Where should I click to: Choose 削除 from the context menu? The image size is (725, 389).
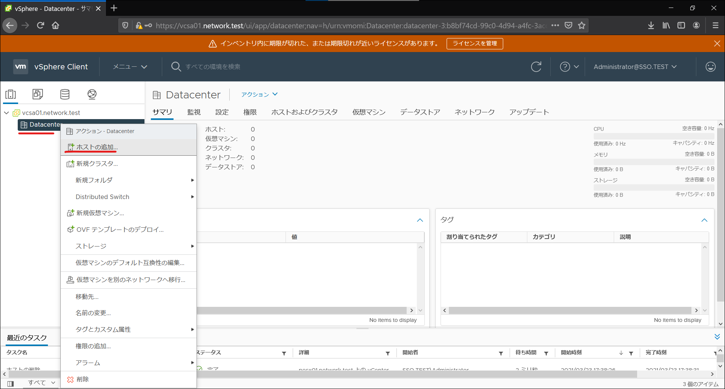pos(129,379)
